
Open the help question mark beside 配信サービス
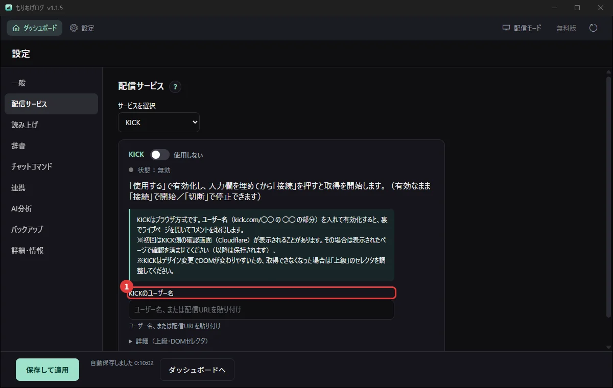(175, 87)
